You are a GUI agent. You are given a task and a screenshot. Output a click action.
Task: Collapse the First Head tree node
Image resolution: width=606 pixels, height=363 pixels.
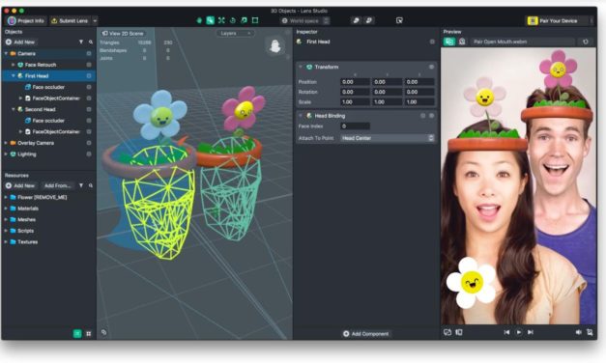pyautogui.click(x=14, y=75)
